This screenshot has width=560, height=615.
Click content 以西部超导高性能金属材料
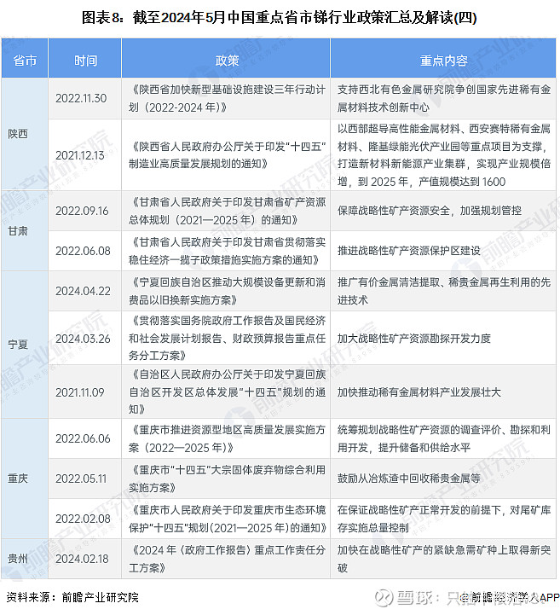click(x=444, y=155)
